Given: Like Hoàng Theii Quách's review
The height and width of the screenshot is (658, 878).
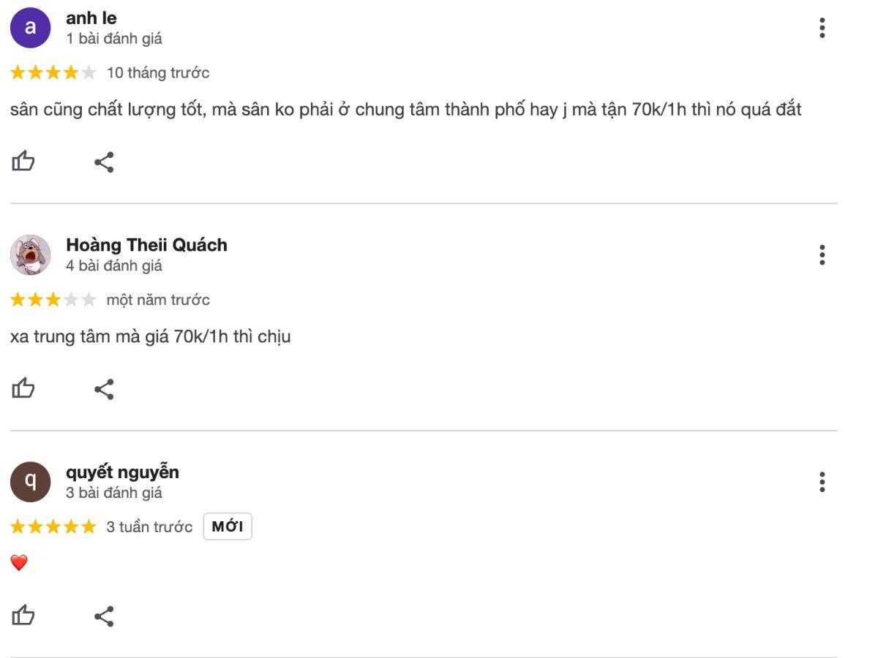Looking at the screenshot, I should (23, 388).
